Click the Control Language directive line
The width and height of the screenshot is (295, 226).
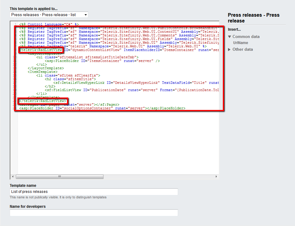tap(49, 24)
